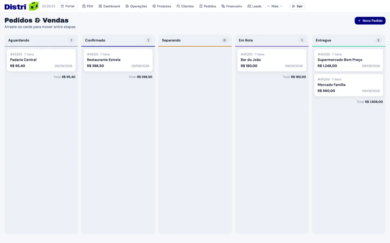Click the Entregue count badge showing 2
The width and height of the screenshot is (390, 243).
point(378,40)
